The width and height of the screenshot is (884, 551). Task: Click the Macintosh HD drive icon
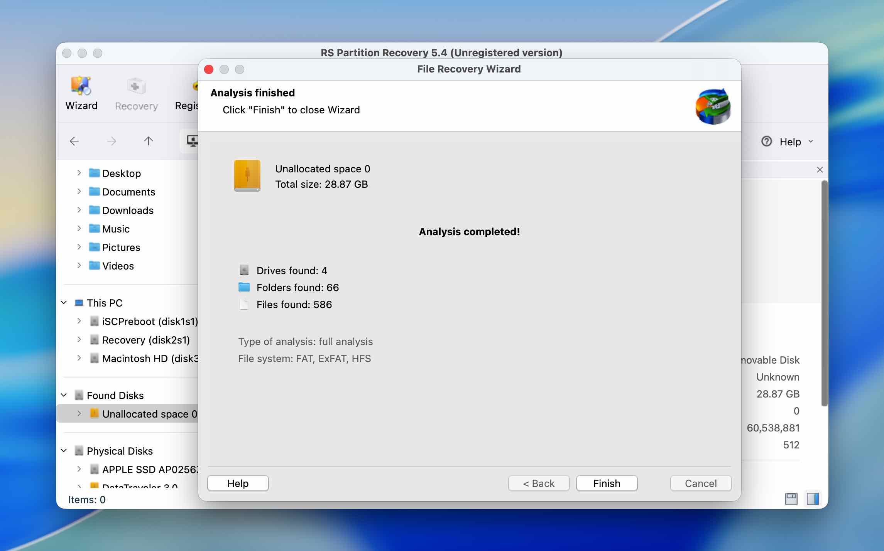point(94,358)
